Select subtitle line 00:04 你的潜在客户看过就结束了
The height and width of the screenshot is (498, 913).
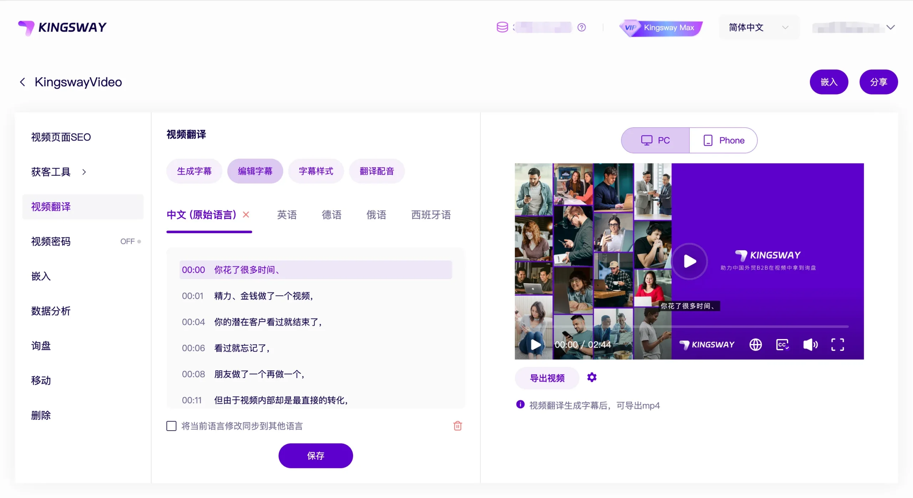tap(316, 322)
